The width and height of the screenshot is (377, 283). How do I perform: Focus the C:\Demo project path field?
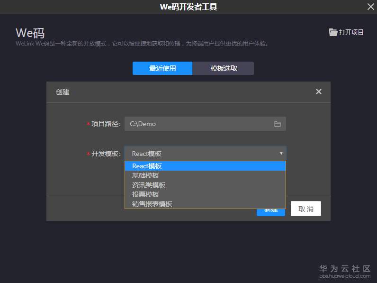click(205, 124)
